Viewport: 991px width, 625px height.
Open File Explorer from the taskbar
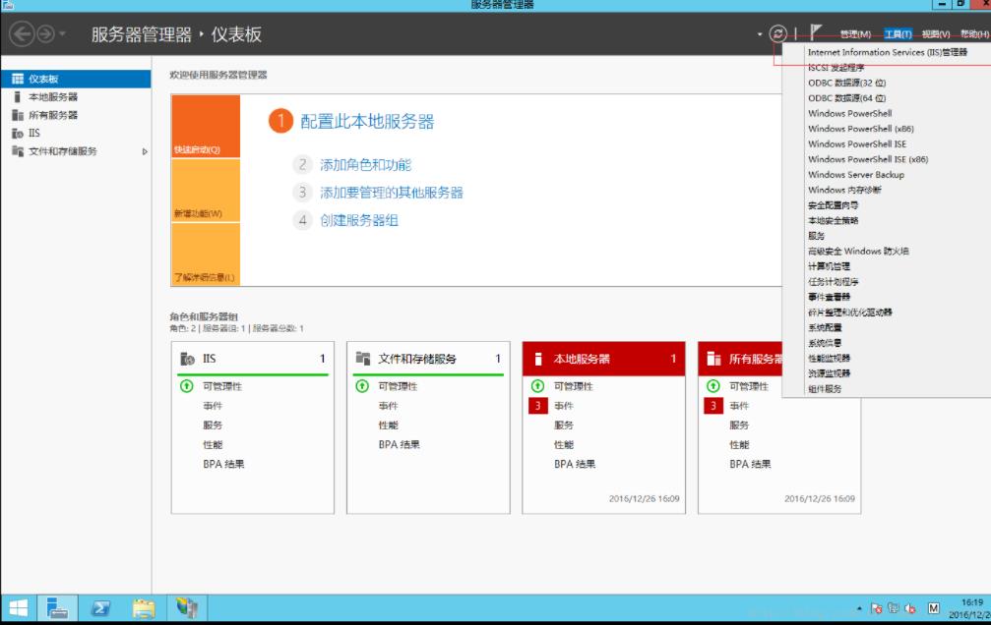click(144, 608)
